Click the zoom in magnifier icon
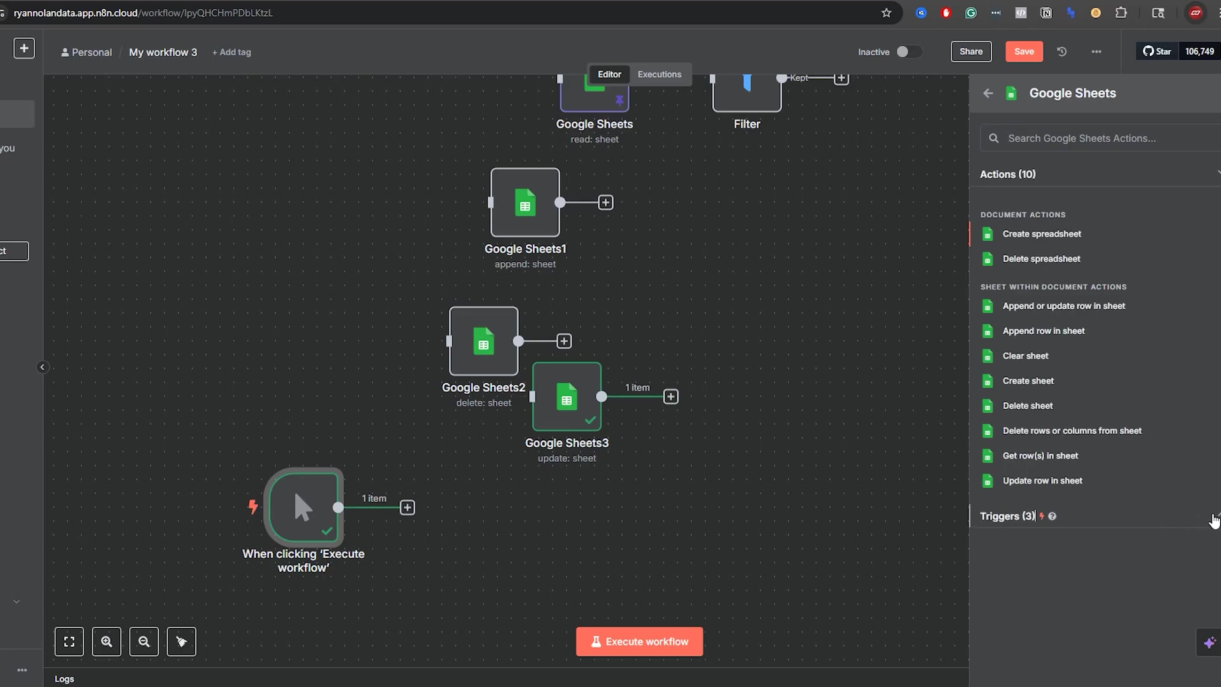Screen dimensions: 1221x687 (107, 642)
